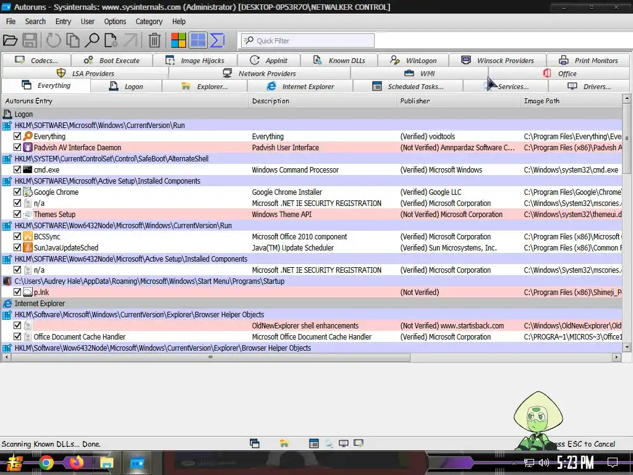Click the file properties toolbar icon
633x475 pixels.
[x=111, y=40]
